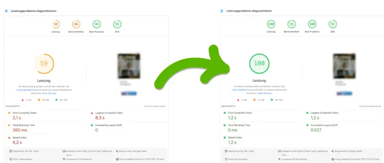Click the large orange 59 performance circle
Viewport: 384px width, 163px height.
[x=44, y=64]
